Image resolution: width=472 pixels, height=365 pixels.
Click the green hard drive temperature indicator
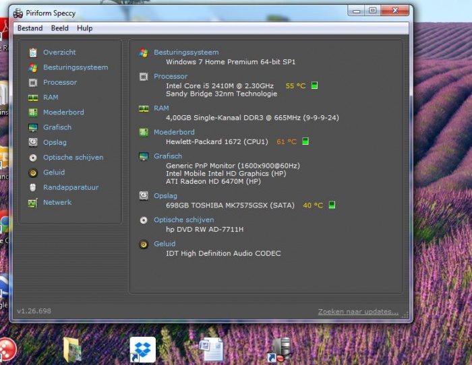click(332, 205)
